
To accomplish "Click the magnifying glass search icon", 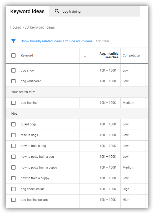I will (57, 11).
